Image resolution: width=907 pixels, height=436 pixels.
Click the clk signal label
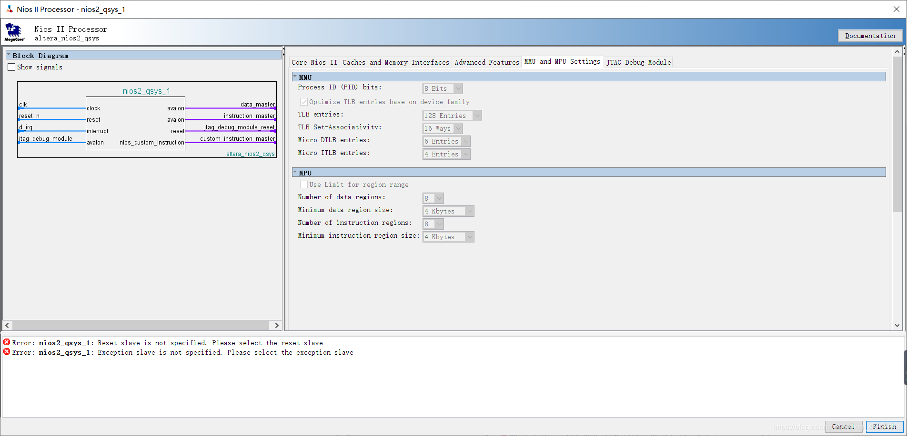click(x=23, y=104)
